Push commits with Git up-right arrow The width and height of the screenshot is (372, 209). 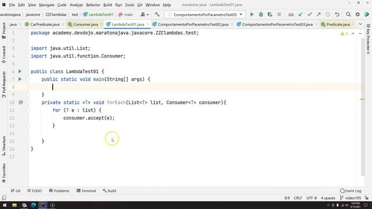[319, 15]
